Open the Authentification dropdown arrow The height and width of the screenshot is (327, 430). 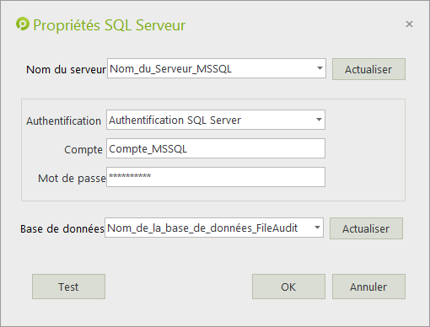pos(319,120)
